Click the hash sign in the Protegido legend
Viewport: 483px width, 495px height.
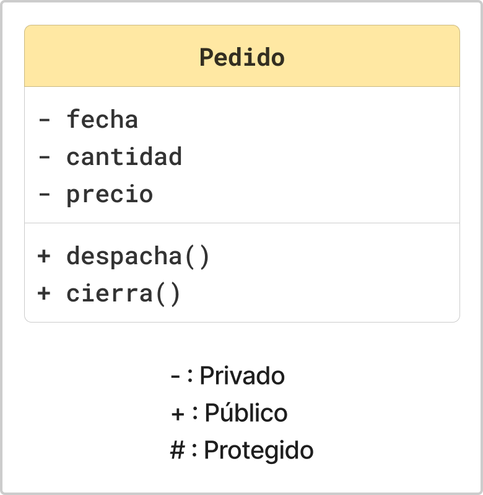click(x=177, y=450)
